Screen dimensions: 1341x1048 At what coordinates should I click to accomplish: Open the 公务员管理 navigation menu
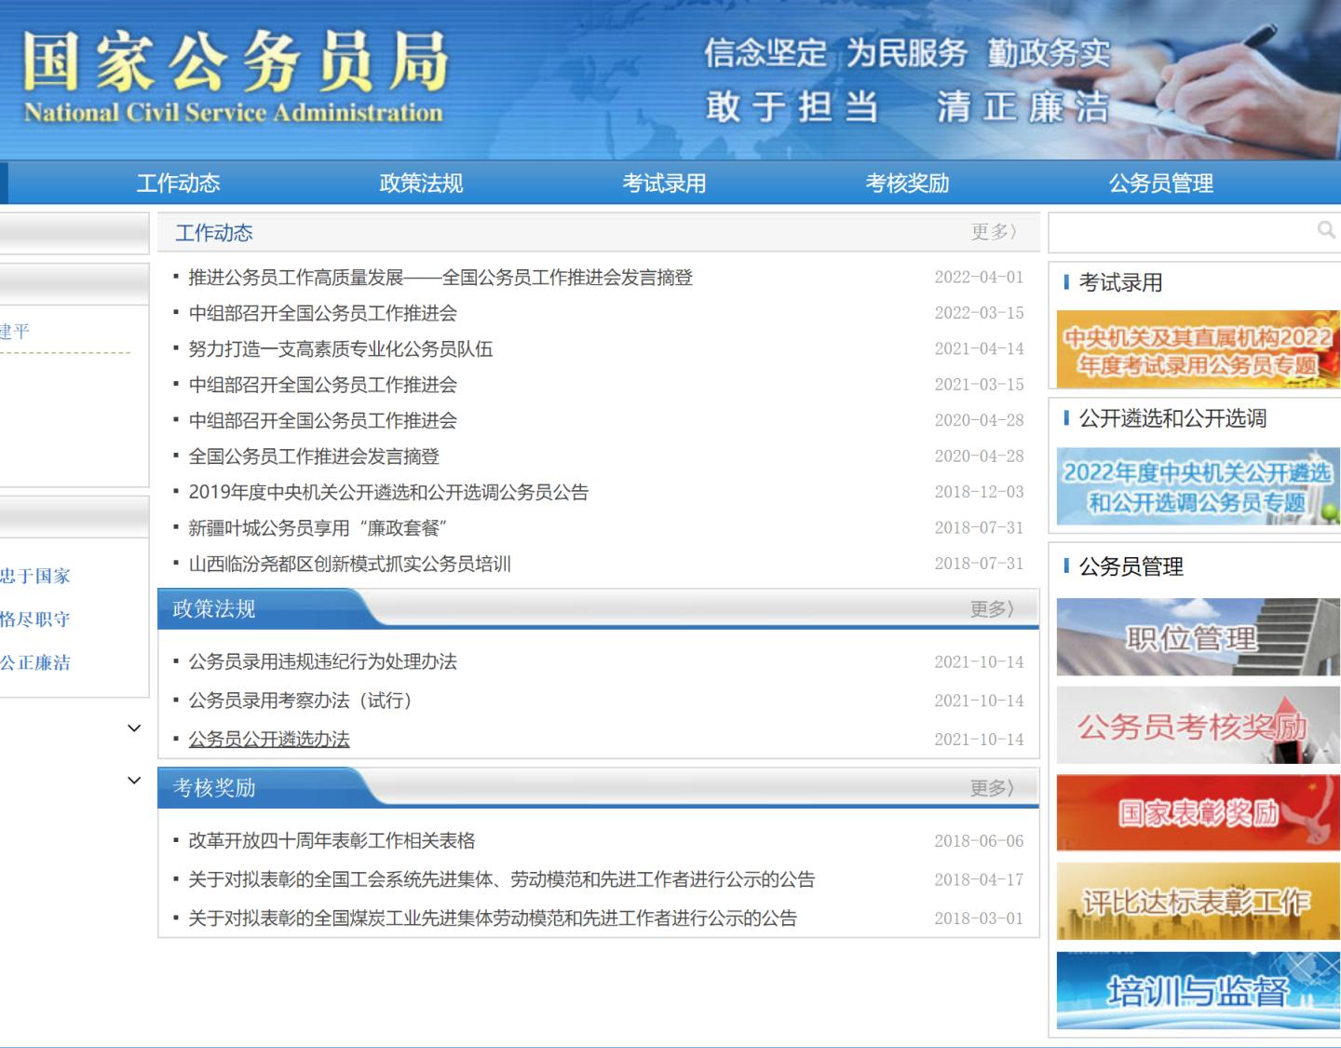click(x=1160, y=184)
